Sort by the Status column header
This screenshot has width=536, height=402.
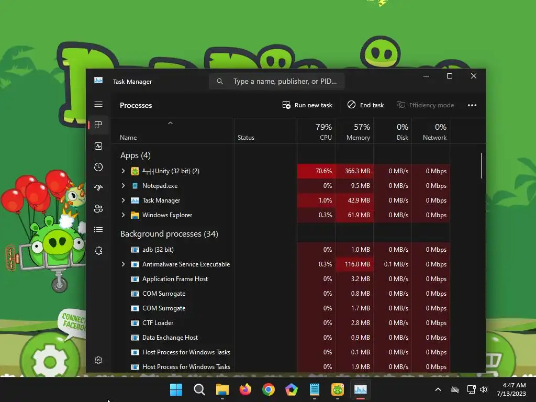pos(265,131)
